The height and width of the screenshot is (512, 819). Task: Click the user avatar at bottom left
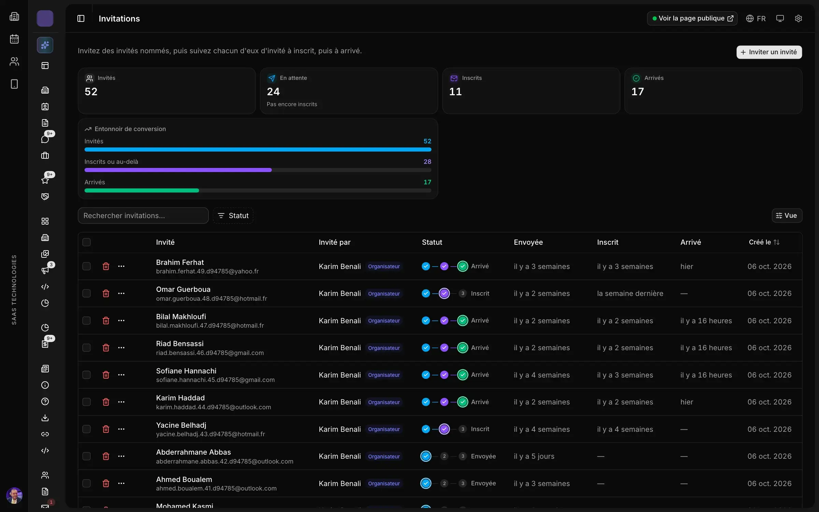tap(14, 496)
